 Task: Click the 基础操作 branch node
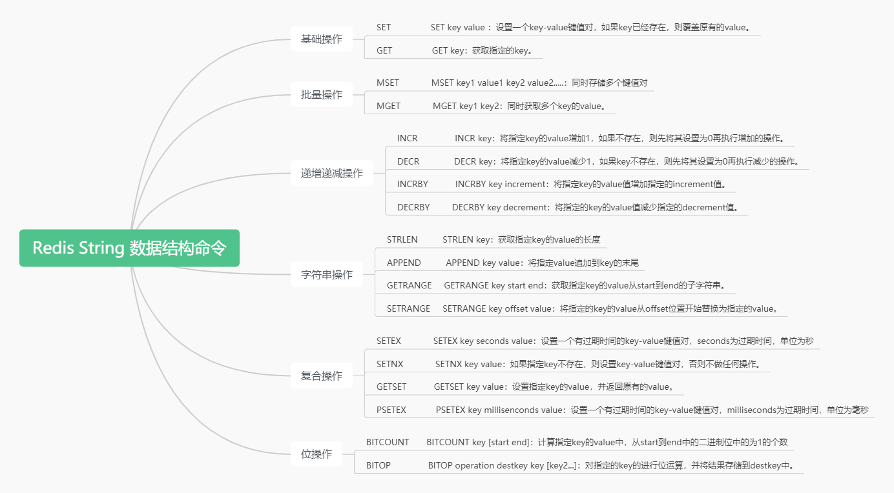pos(322,39)
